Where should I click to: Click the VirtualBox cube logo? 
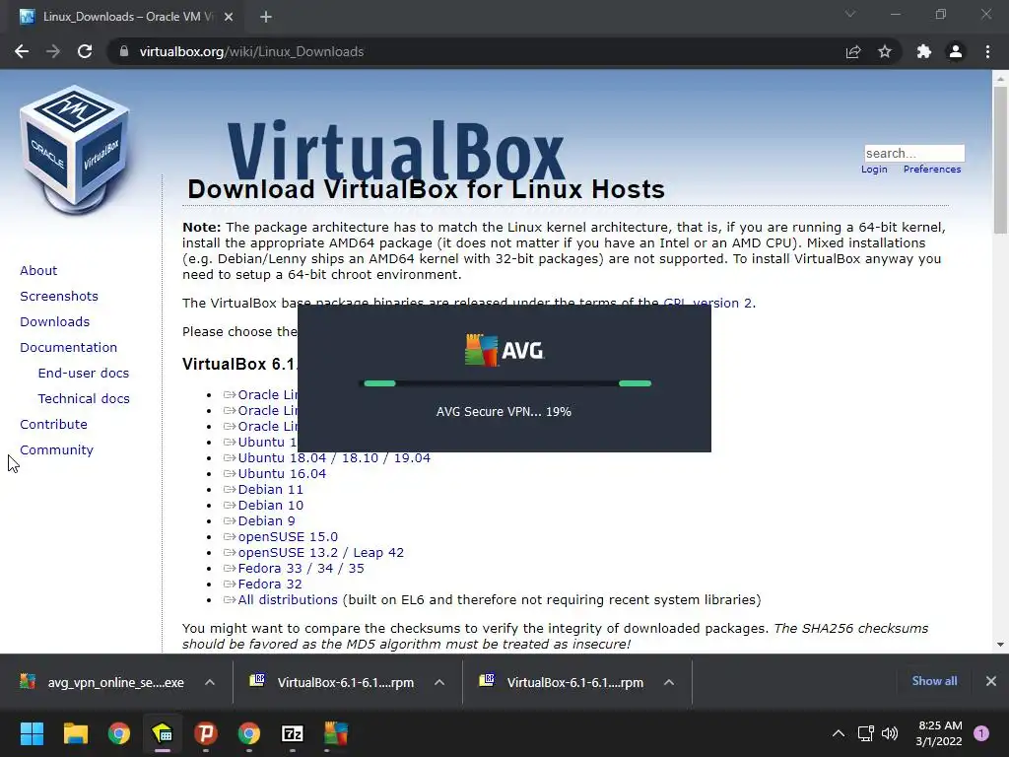pos(75,150)
